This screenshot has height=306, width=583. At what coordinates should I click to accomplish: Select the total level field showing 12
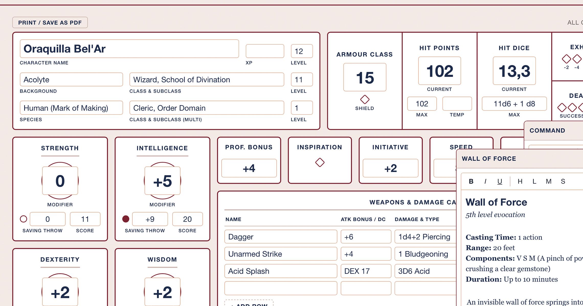pyautogui.click(x=302, y=51)
